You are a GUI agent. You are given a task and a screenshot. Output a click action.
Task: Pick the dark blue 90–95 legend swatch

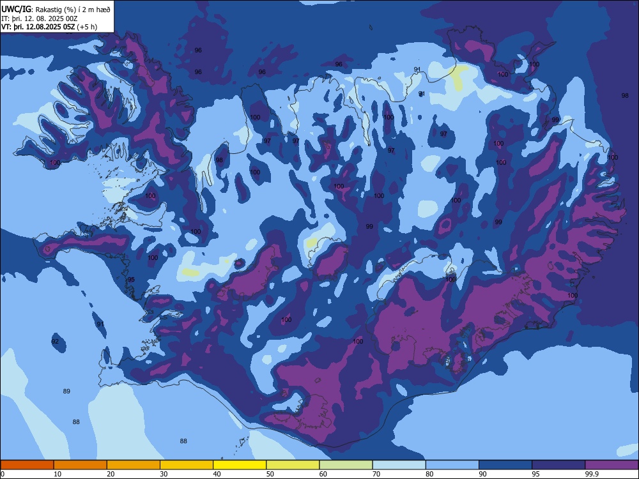(505, 465)
